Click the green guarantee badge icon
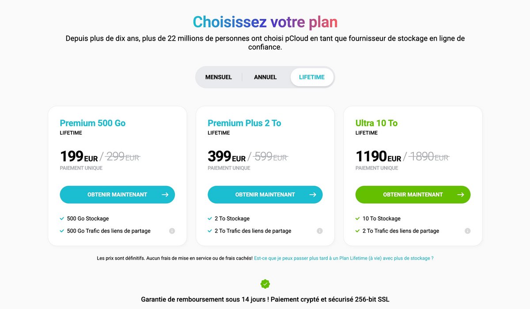Image resolution: width=530 pixels, height=309 pixels. click(x=265, y=283)
